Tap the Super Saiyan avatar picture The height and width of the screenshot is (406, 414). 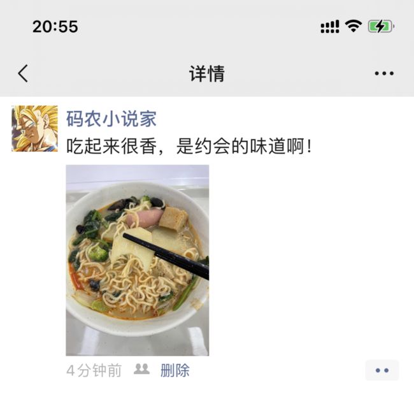(x=34, y=129)
